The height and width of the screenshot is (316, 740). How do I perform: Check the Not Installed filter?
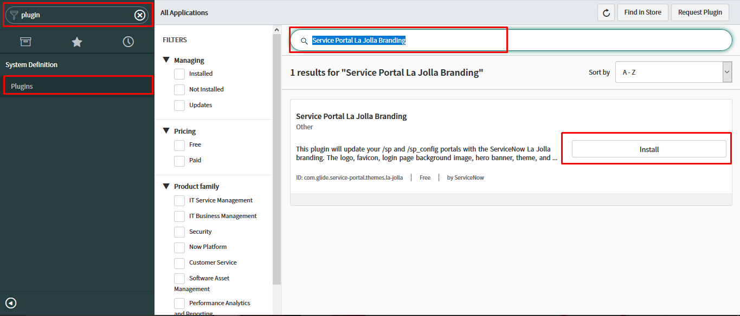click(x=179, y=89)
